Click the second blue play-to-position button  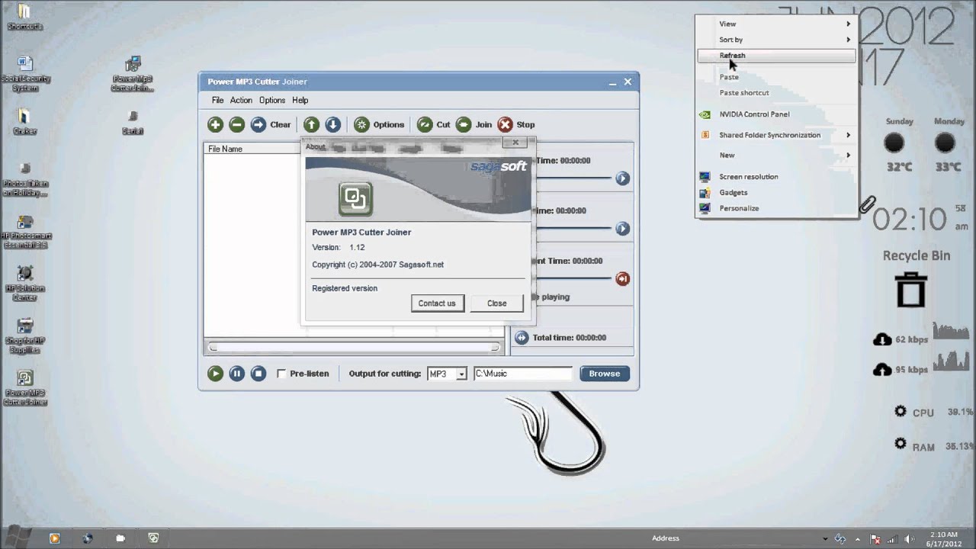coord(623,228)
